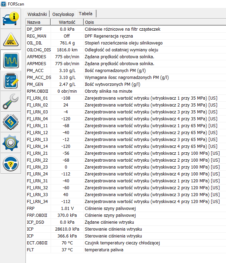Click the FORScan title bar app icon
Image resolution: width=226 pixels, height=263 pixels.
4,4
